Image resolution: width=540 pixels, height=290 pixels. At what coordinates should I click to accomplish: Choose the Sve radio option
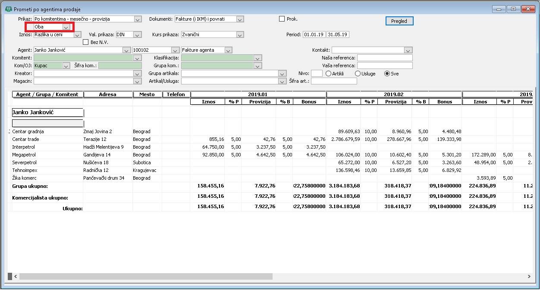[387, 74]
